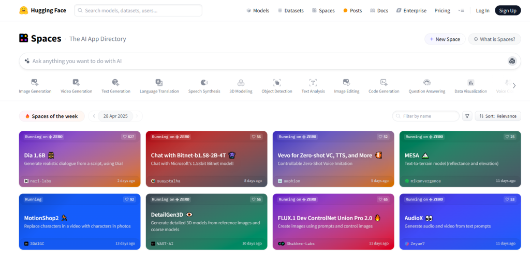
Task: Click the Sign Up button
Action: tap(508, 10)
